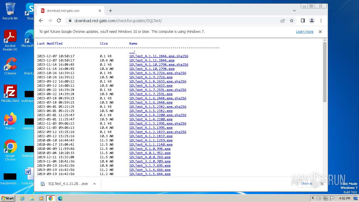Open Google Chrome desktop shortcut

[10, 150]
